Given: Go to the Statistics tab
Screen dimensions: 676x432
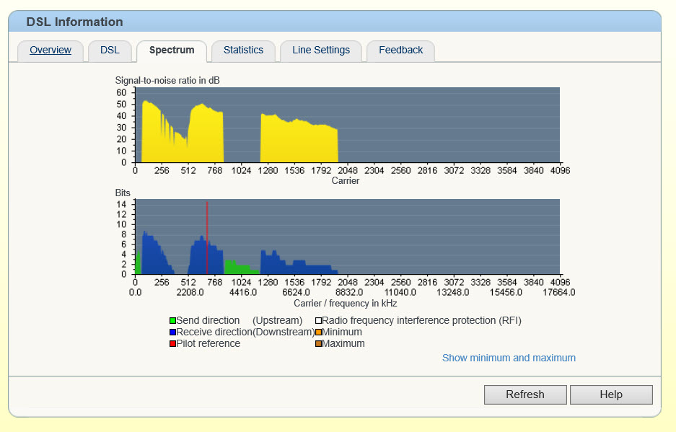Looking at the screenshot, I should pyautogui.click(x=243, y=50).
